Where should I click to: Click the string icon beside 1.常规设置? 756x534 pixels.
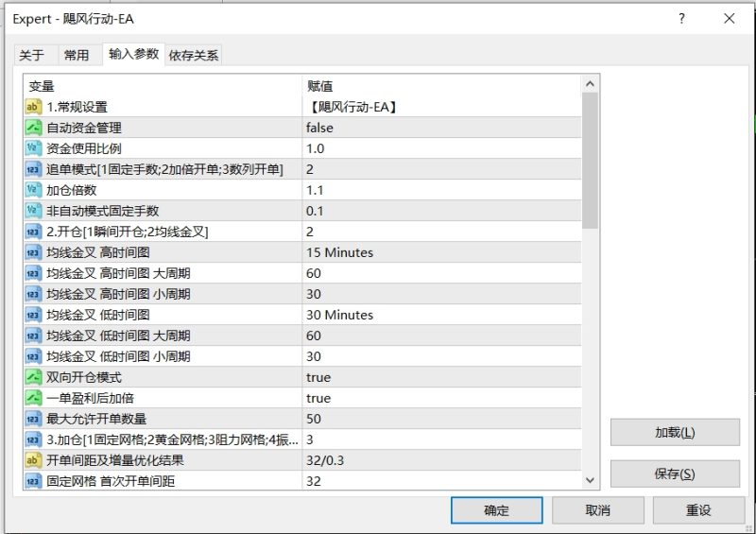[x=33, y=107]
